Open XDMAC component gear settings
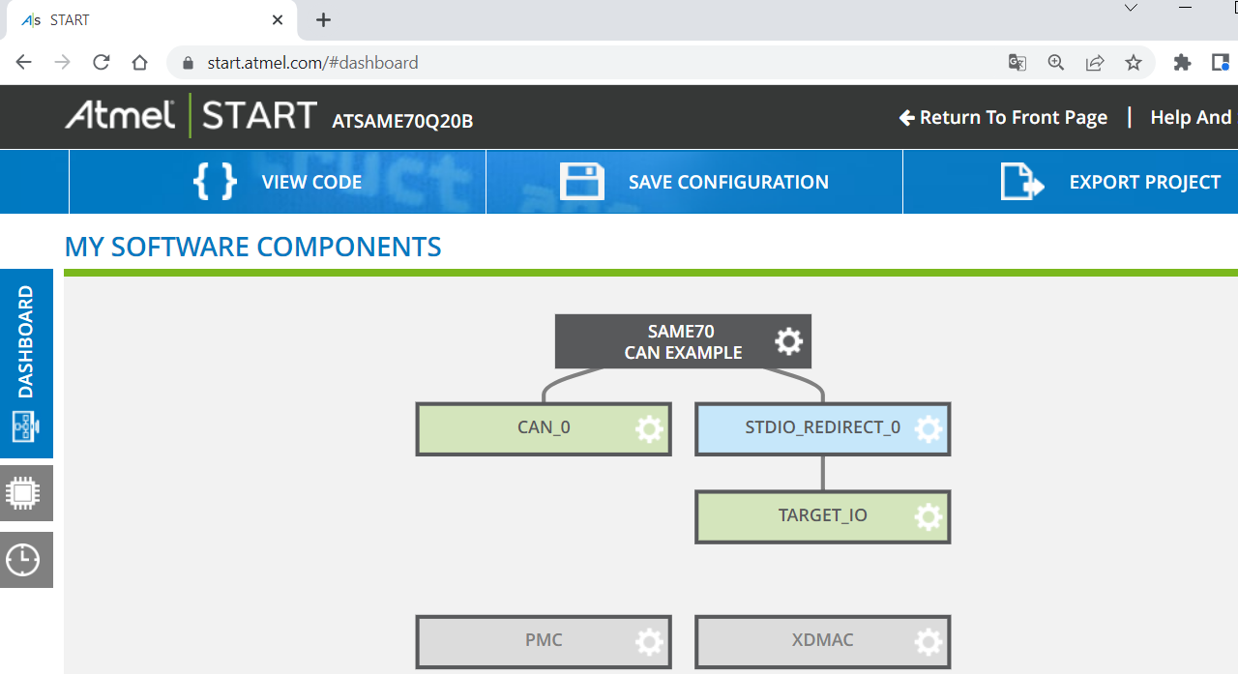Image resolution: width=1238 pixels, height=674 pixels. 928,641
